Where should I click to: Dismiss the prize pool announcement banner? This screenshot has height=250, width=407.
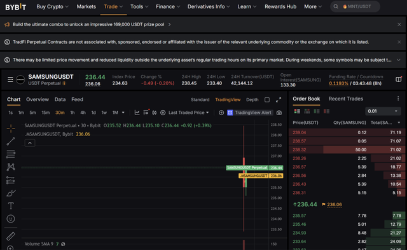399,24
